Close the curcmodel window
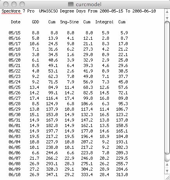Image resolution: width=170 pixels, height=180 pixels. coord(6,4)
